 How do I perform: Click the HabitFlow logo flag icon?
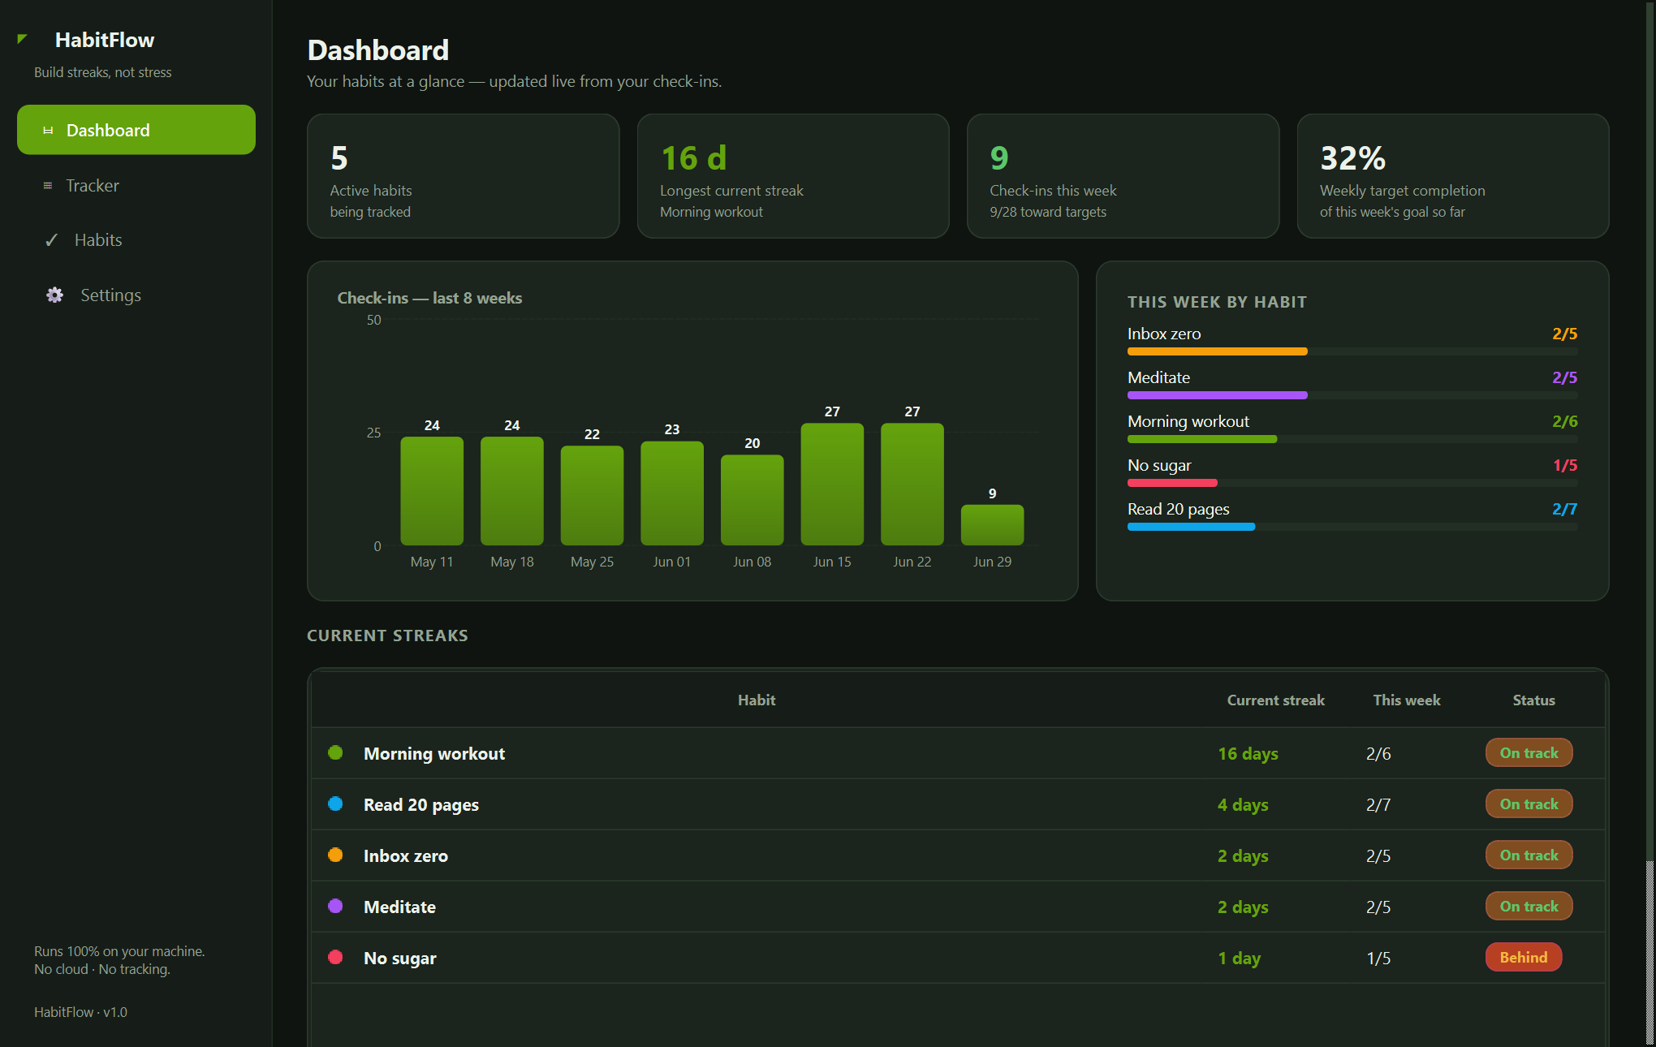[23, 39]
